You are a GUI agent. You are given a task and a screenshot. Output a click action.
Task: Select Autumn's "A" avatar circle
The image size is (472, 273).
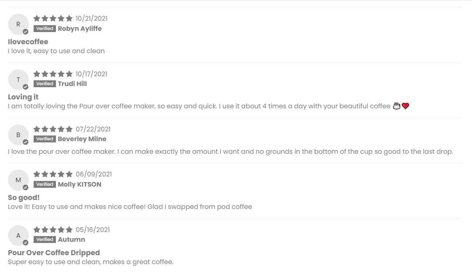point(18,235)
